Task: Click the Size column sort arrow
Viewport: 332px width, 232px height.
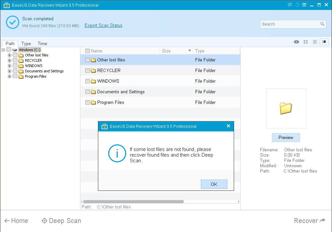Action: tap(190, 50)
